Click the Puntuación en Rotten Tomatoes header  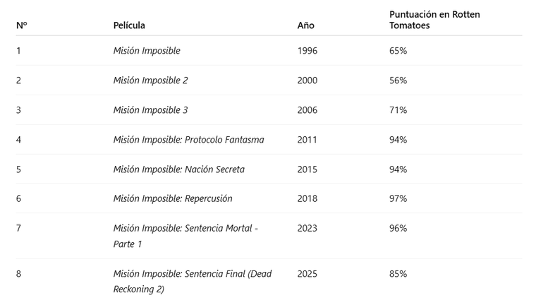click(434, 20)
